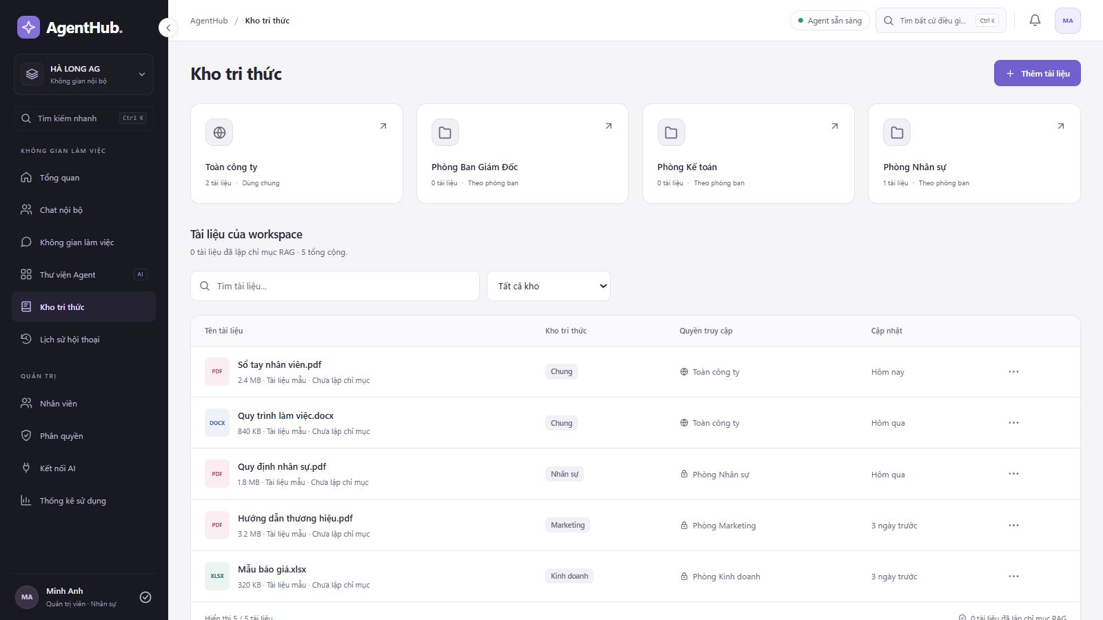Click the XLSX icon of Mẫu báo giá.xlsx
The height and width of the screenshot is (620, 1103).
click(x=217, y=577)
